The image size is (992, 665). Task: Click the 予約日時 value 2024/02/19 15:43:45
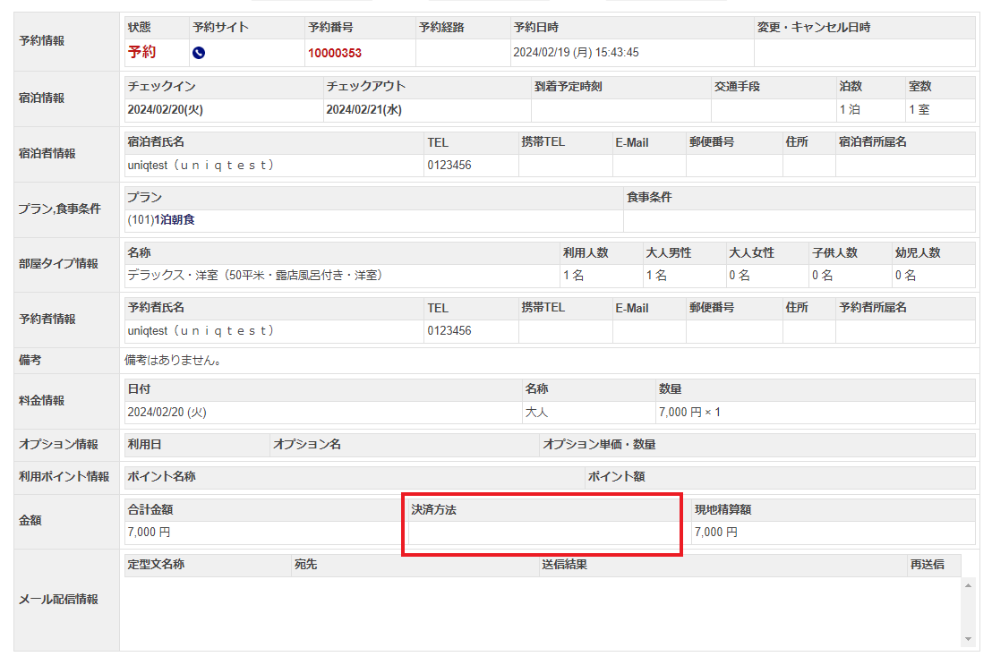pyautogui.click(x=576, y=53)
